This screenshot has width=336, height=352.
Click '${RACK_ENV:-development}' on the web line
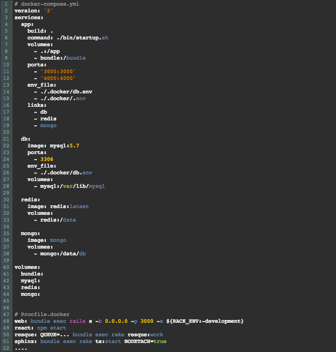(205, 321)
